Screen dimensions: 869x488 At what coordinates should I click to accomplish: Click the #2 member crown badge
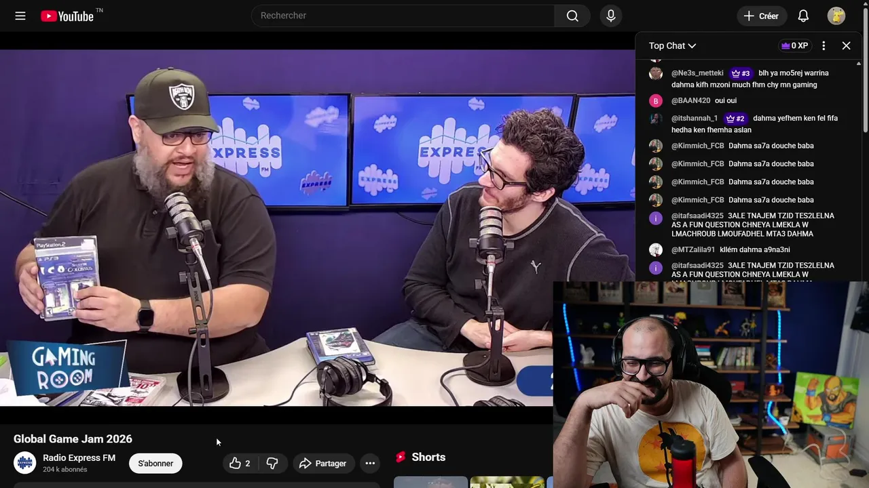(735, 119)
